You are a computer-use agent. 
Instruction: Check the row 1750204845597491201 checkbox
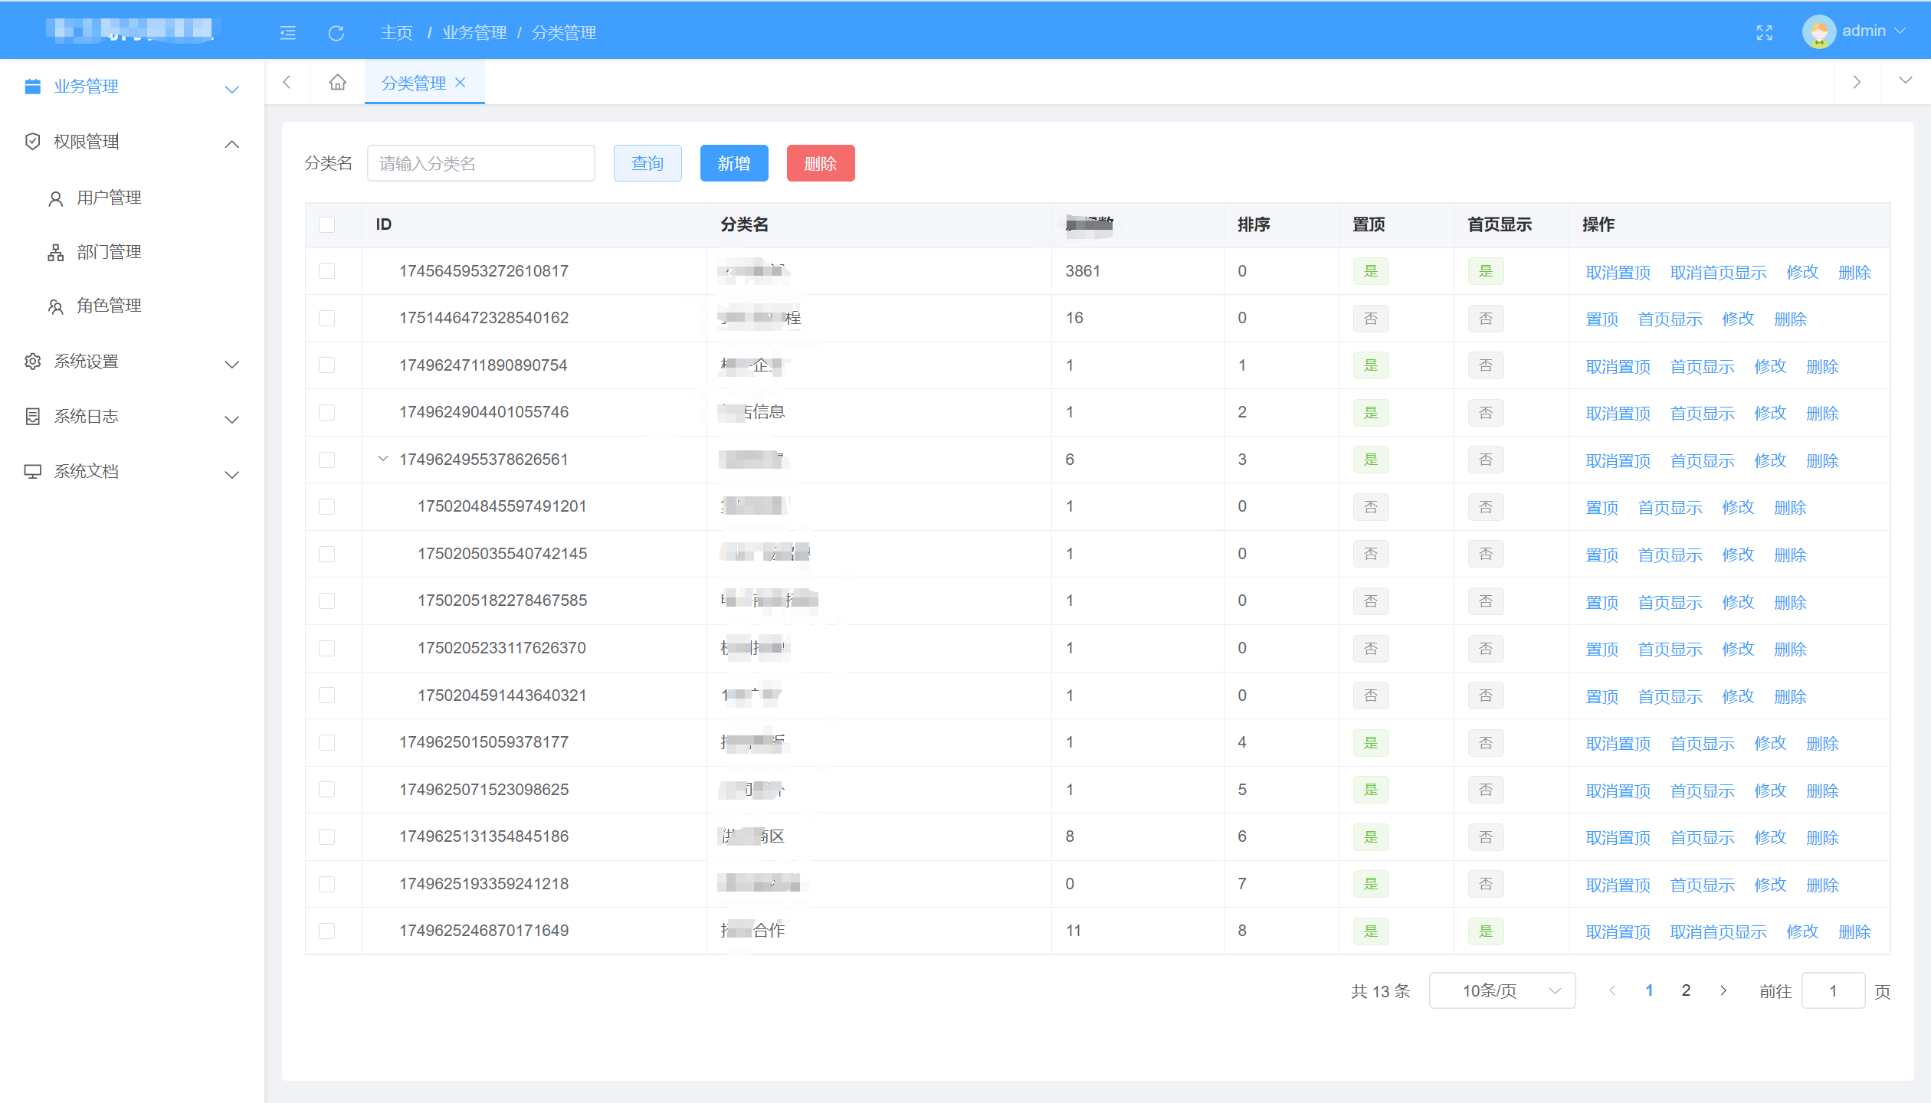click(327, 506)
